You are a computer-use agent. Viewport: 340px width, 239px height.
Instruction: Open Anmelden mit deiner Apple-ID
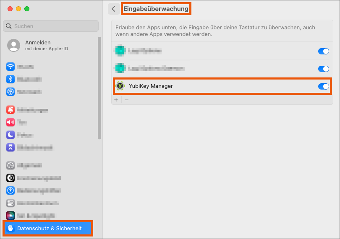[38, 45]
